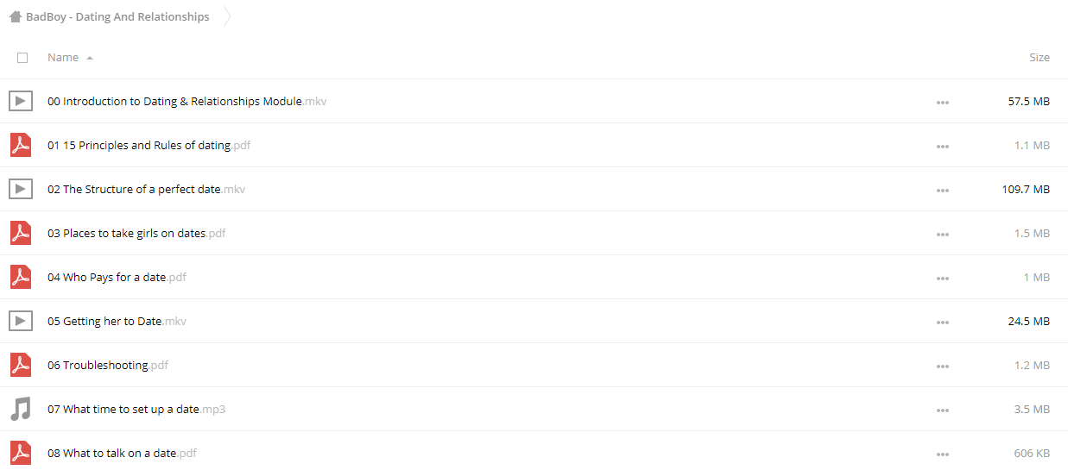Open more options for Introduction to Dating file
Viewport: 1068px width, 470px height.
pyautogui.click(x=942, y=102)
